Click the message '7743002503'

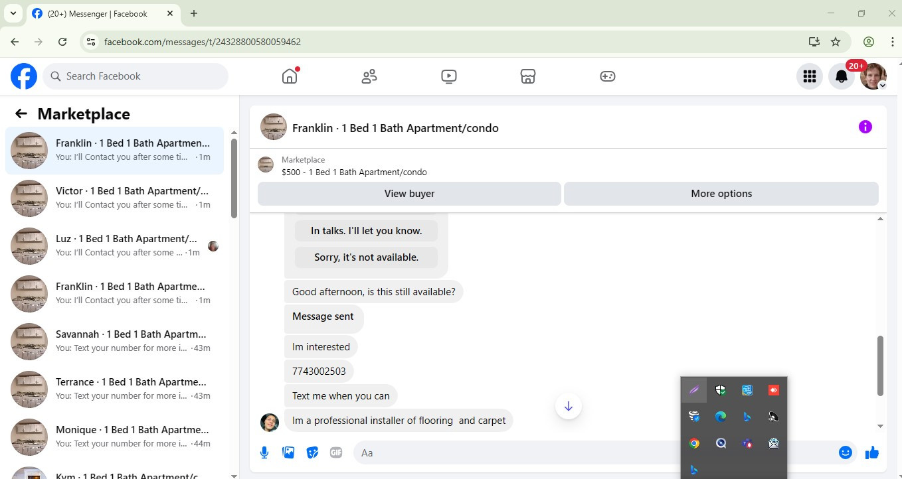[x=319, y=371]
